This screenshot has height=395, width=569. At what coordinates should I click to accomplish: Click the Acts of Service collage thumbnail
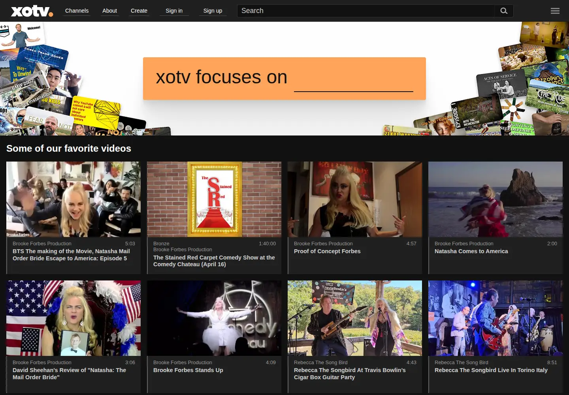click(x=502, y=83)
